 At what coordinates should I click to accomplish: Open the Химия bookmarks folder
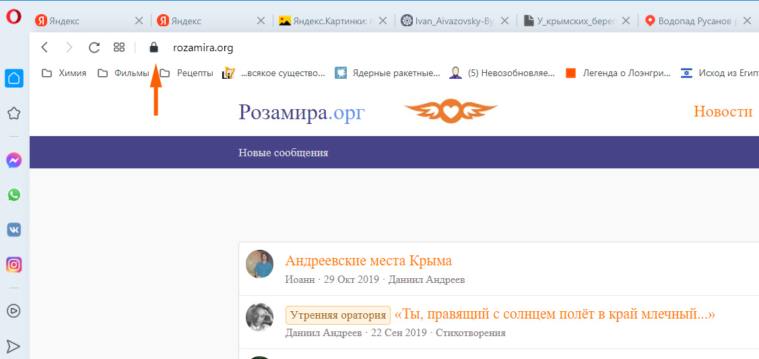click(x=65, y=73)
